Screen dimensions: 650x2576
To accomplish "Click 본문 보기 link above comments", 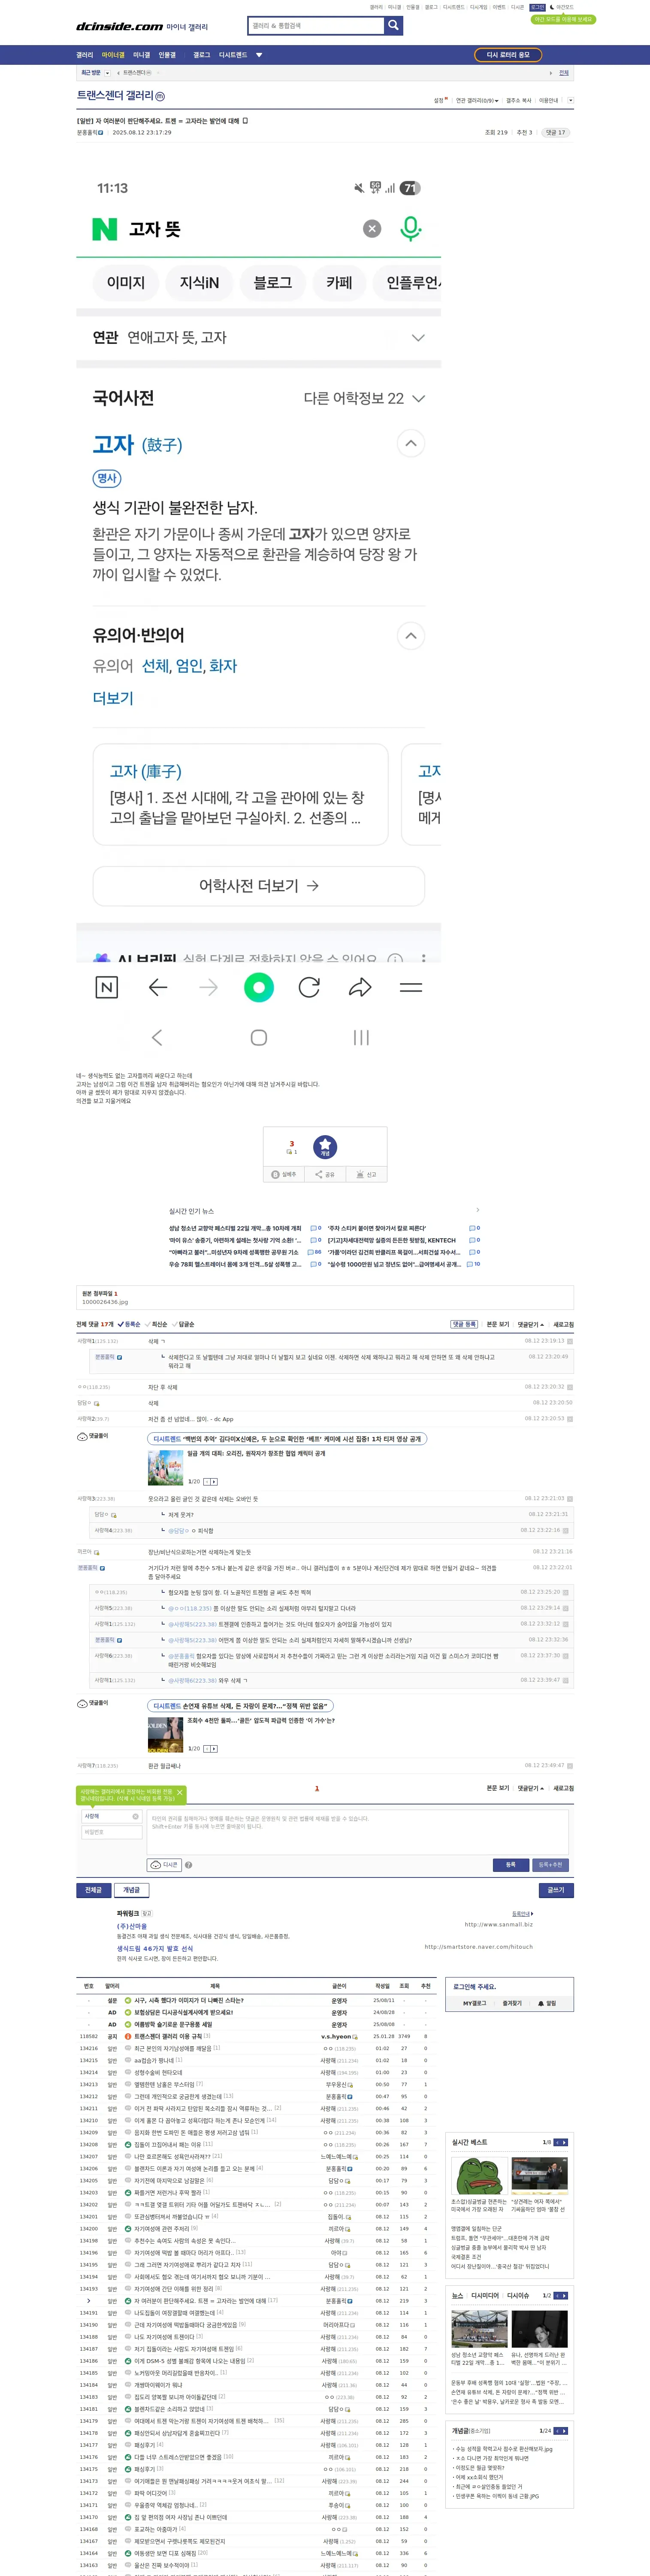I will [498, 1325].
